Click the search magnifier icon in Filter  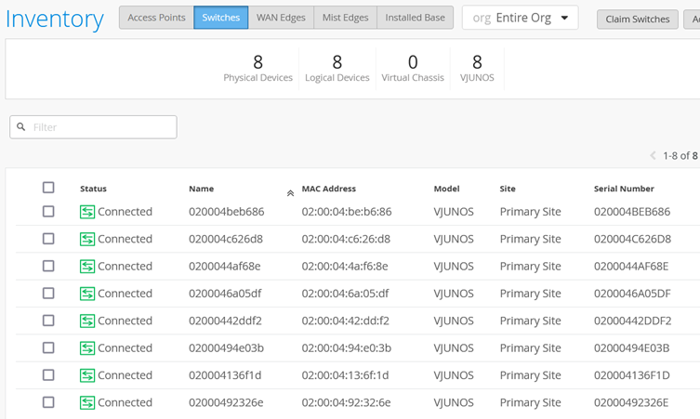click(22, 127)
